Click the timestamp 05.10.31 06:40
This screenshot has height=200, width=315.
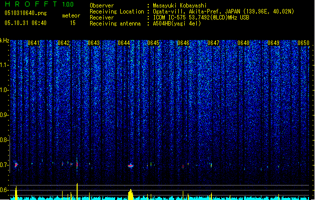[26, 23]
